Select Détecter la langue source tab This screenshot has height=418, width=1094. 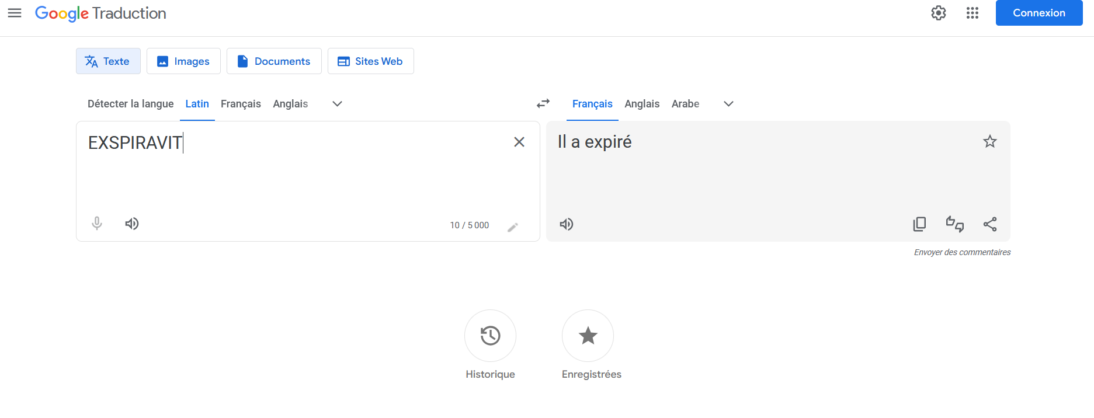[x=131, y=104]
